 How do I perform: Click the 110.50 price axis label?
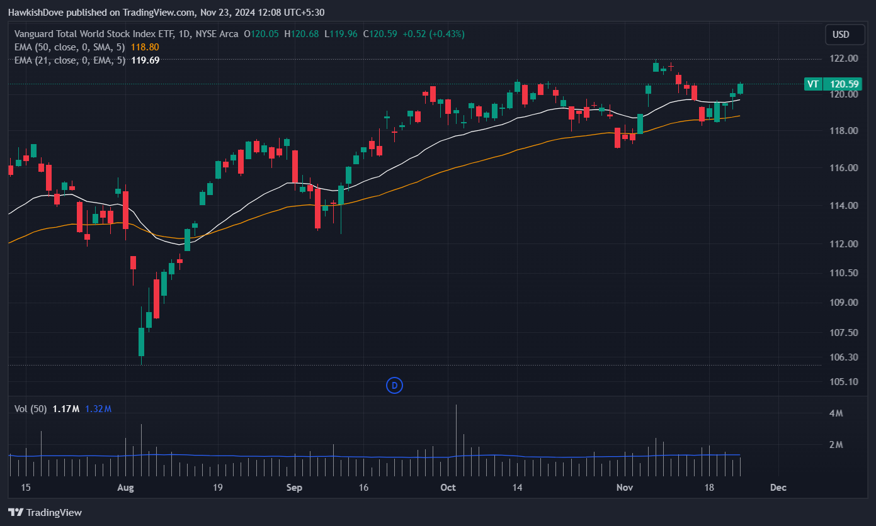(844, 273)
